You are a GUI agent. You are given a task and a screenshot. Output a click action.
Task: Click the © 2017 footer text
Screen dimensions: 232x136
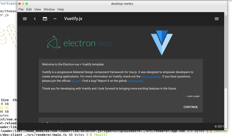[x=219, y=126]
